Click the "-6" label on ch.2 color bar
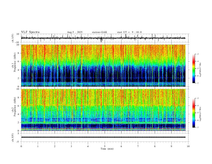Viewport: 212px width, 164px height. pyautogui.click(x=198, y=120)
